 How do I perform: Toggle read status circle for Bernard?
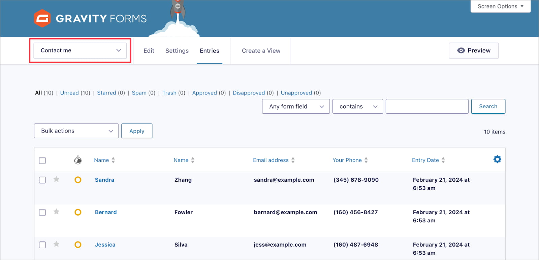tap(78, 212)
